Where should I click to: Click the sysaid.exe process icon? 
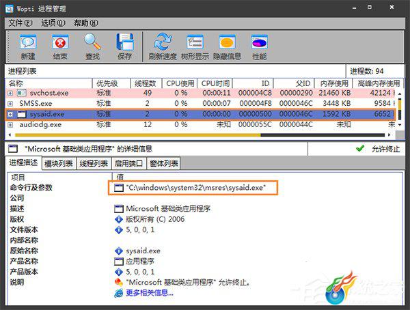pos(22,114)
